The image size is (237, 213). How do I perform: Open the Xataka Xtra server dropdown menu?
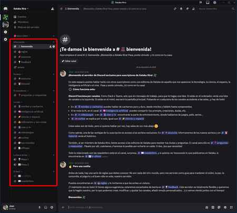click(21, 8)
